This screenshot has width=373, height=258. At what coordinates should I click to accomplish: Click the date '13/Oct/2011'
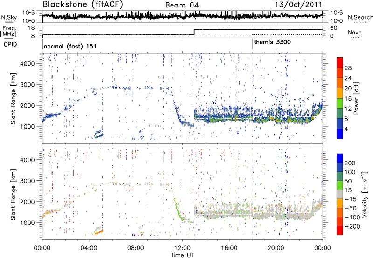[298, 5]
